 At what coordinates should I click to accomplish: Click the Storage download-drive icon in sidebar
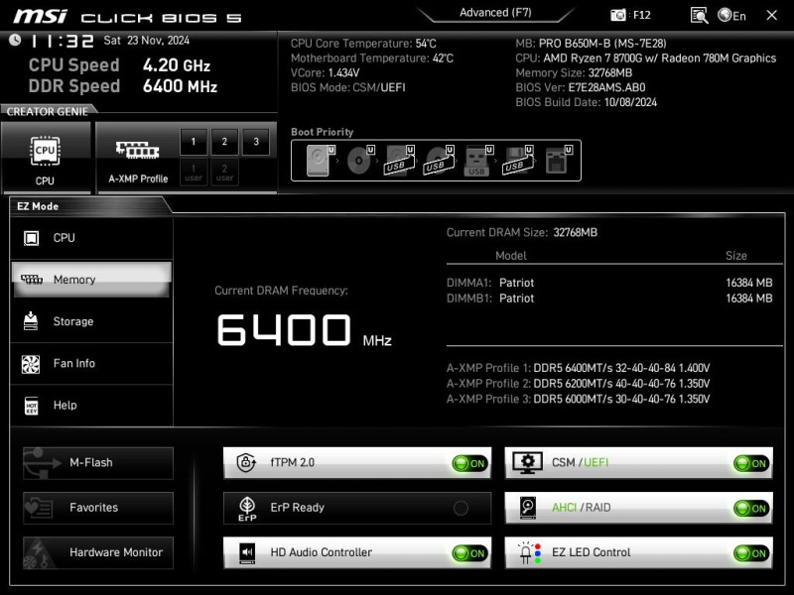tap(31, 321)
